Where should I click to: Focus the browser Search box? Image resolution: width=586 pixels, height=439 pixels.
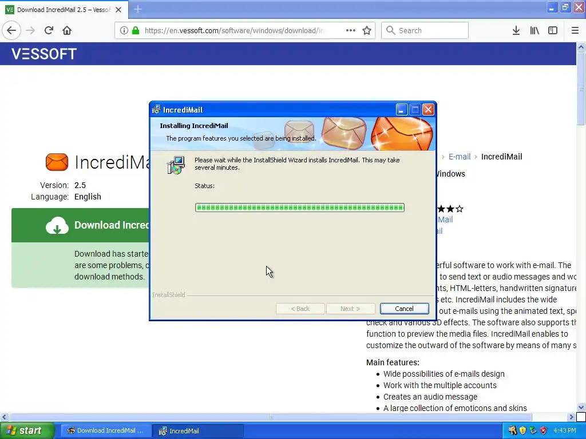click(425, 30)
